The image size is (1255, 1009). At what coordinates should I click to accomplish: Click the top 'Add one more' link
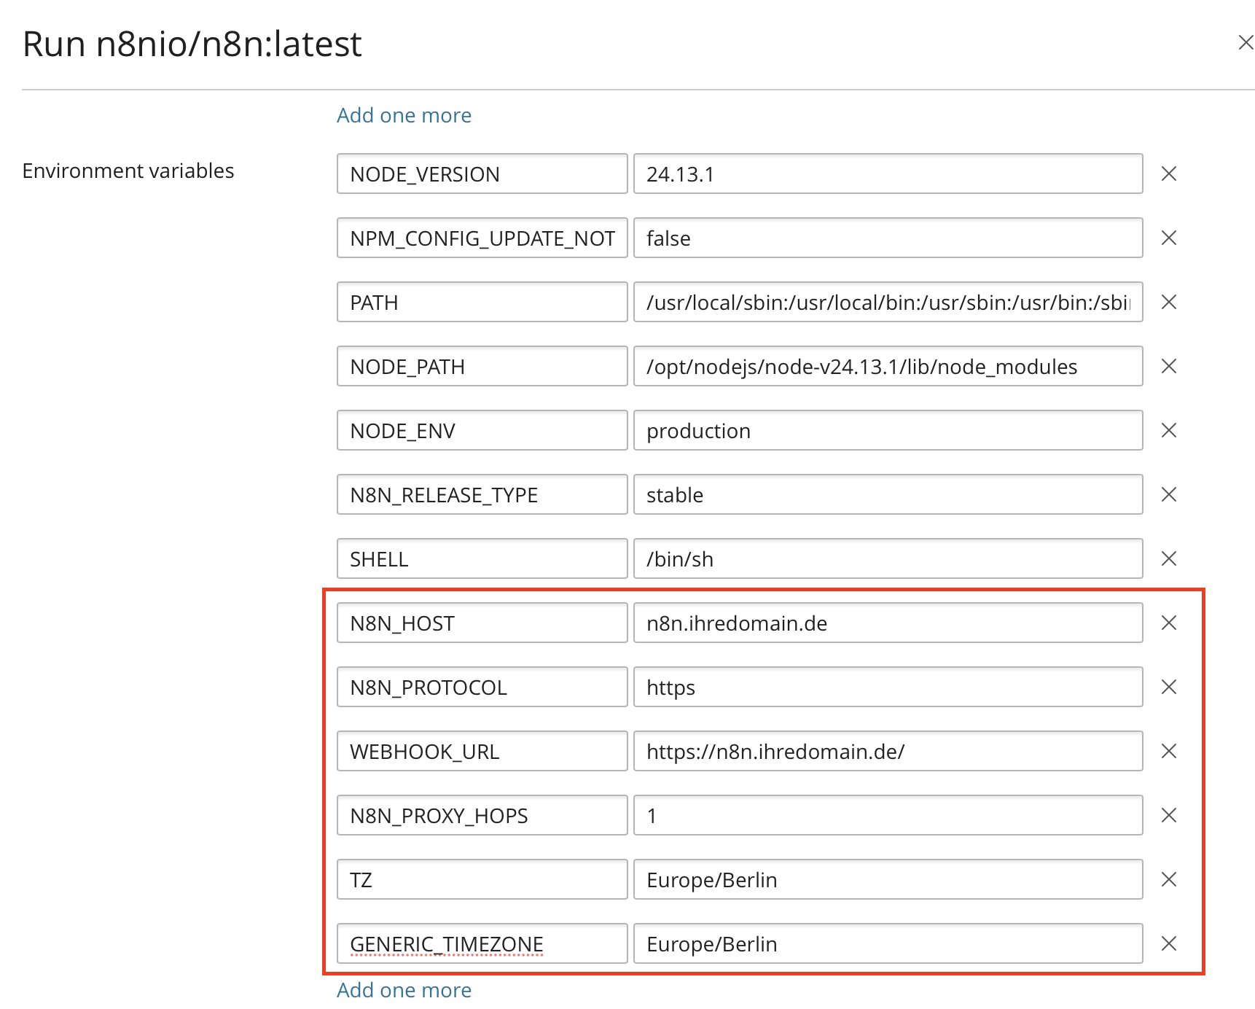pos(404,115)
